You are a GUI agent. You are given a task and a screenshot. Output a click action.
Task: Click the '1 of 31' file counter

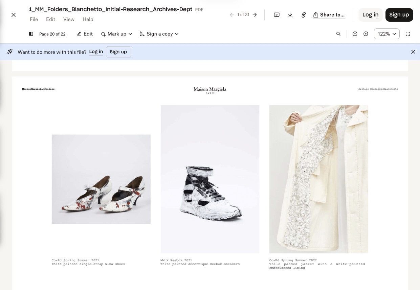[243, 15]
